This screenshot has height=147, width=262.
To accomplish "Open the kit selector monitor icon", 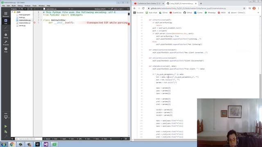I will click(x=6, y=117).
